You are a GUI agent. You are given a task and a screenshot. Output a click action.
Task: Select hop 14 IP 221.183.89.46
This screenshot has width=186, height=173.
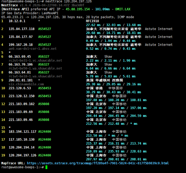tap(21, 120)
